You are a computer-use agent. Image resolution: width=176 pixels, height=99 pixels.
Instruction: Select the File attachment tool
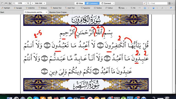(133, 8)
